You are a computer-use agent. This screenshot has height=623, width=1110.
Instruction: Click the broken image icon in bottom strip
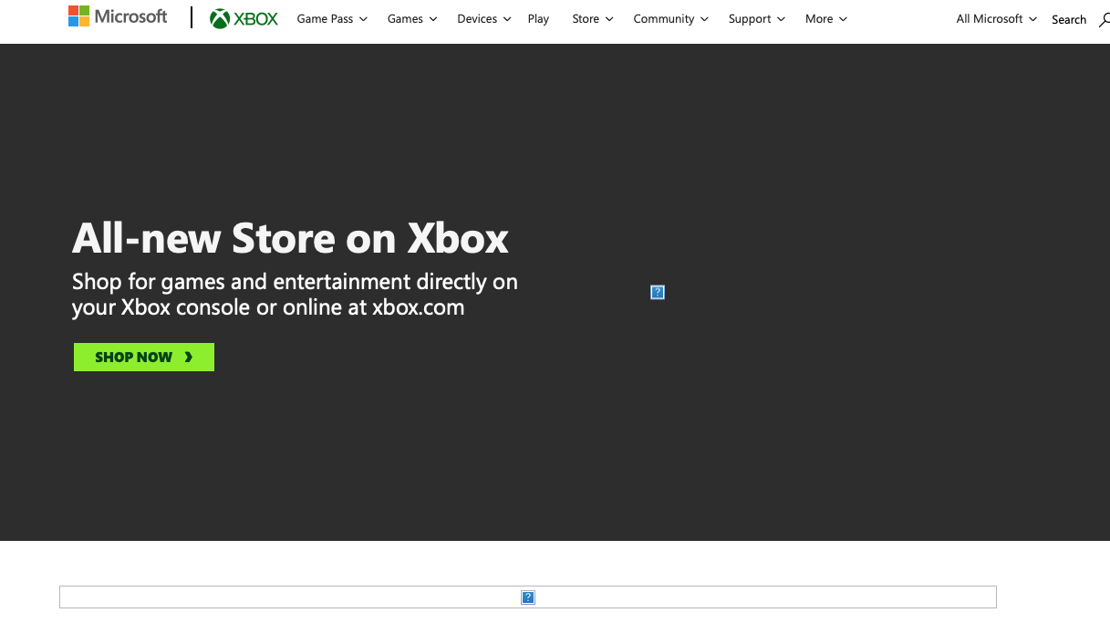(x=527, y=597)
